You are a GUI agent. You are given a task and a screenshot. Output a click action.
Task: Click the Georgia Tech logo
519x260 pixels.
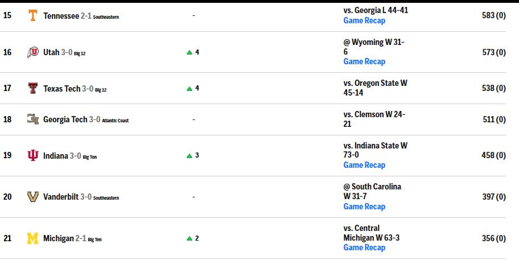click(x=33, y=119)
